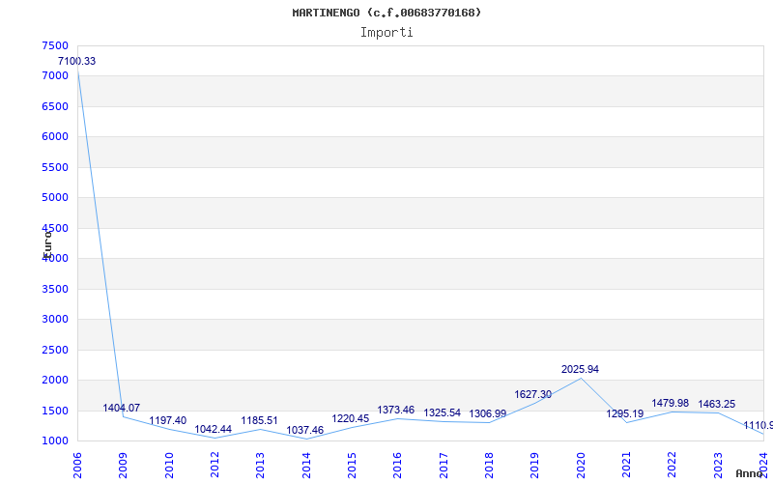
Task: Click the 2023 x-axis year label
Action: (718, 466)
